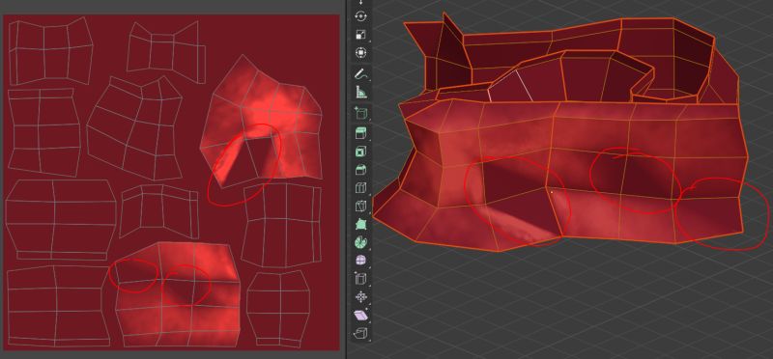Select the Annotate pencil tool
Viewport: 773px width, 359px height.
360,74
